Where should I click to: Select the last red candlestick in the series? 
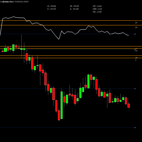pos(129,106)
